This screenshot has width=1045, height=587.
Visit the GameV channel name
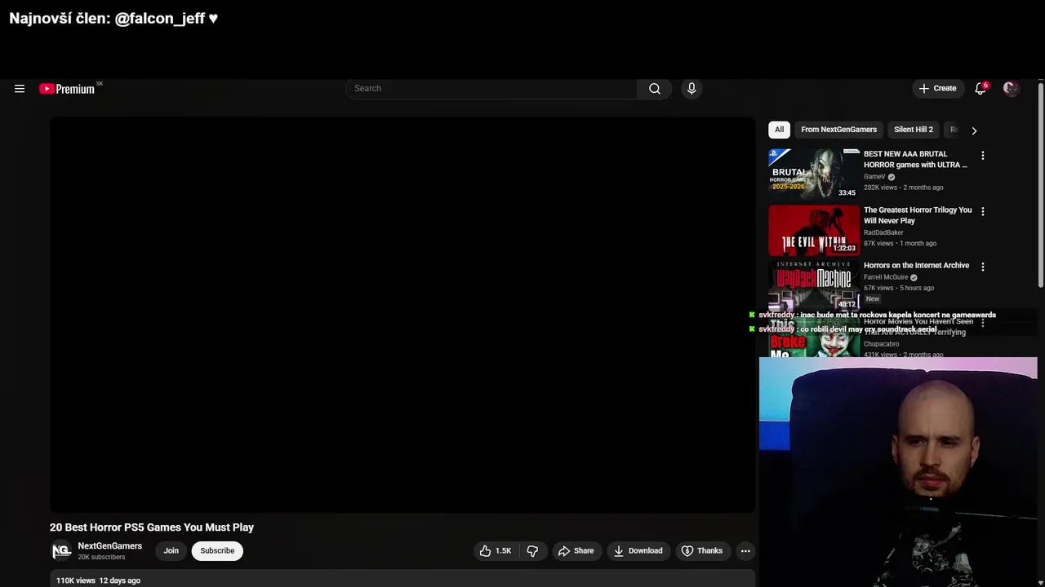[874, 176]
